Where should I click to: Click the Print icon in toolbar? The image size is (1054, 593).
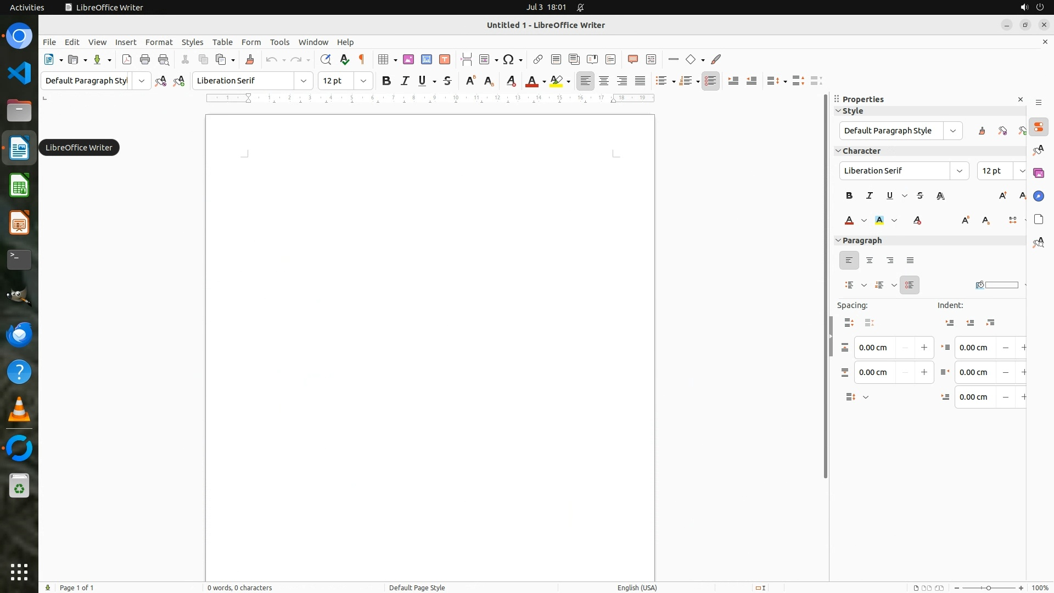tap(145, 59)
